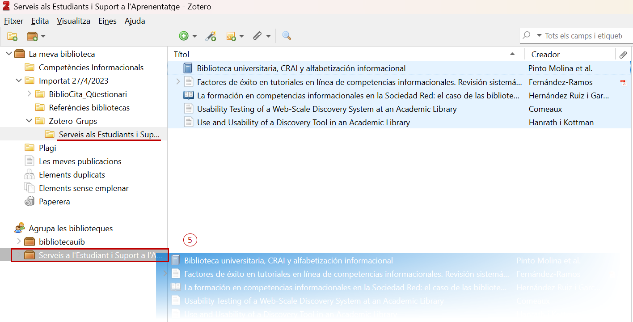This screenshot has height=322, width=633.
Task: Select Referències bibliotecas collection
Action: (x=89, y=108)
